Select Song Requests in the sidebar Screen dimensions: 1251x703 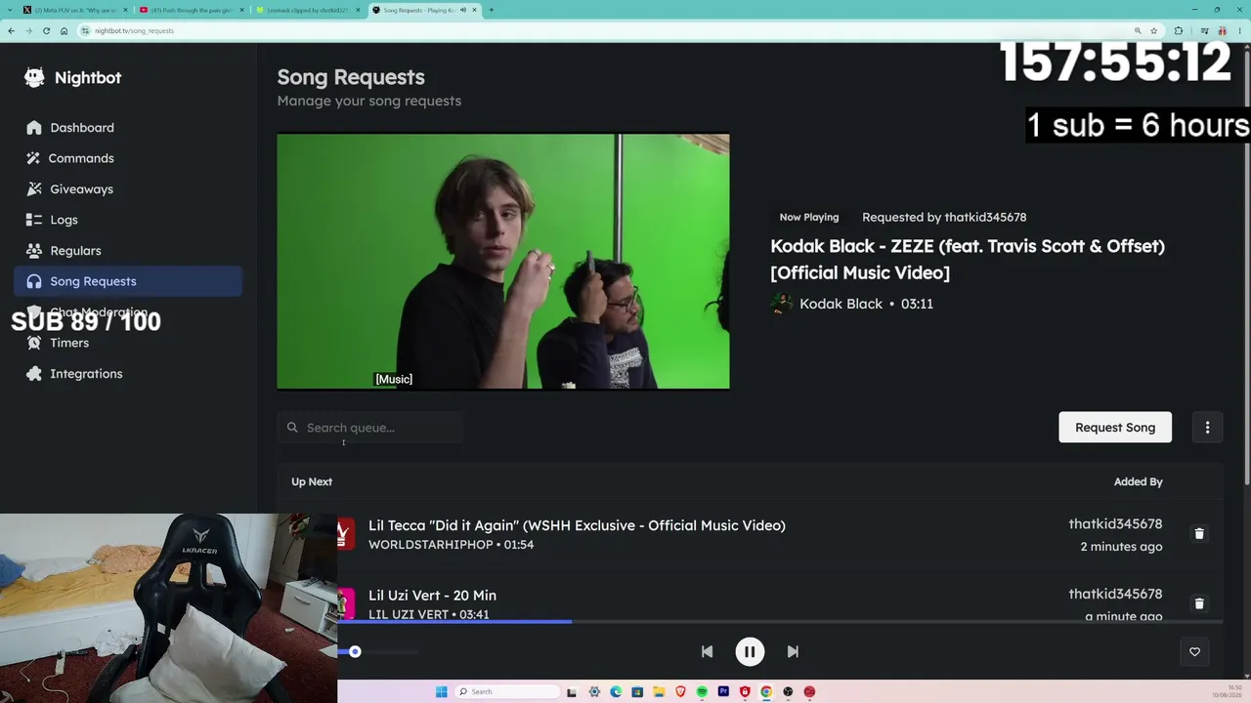click(x=128, y=281)
